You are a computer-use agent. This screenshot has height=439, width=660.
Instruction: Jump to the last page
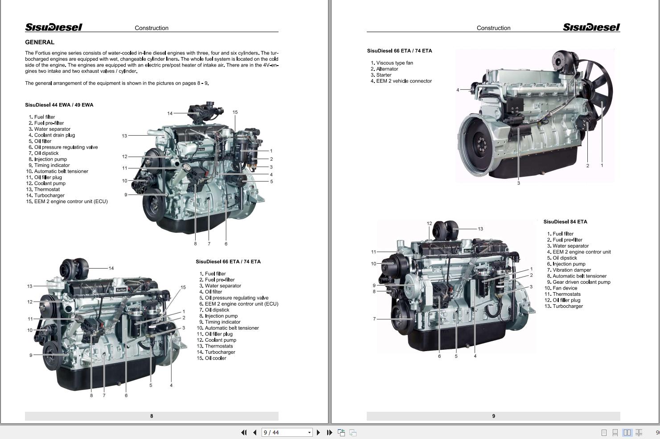click(329, 432)
